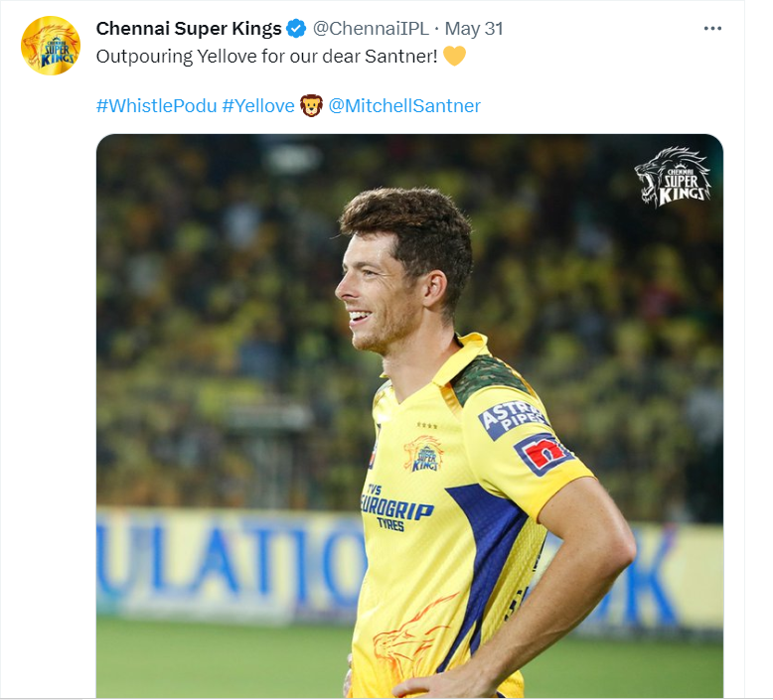This screenshot has height=700, width=773.
Task: Open the three-dot More options menu
Action: [x=712, y=29]
